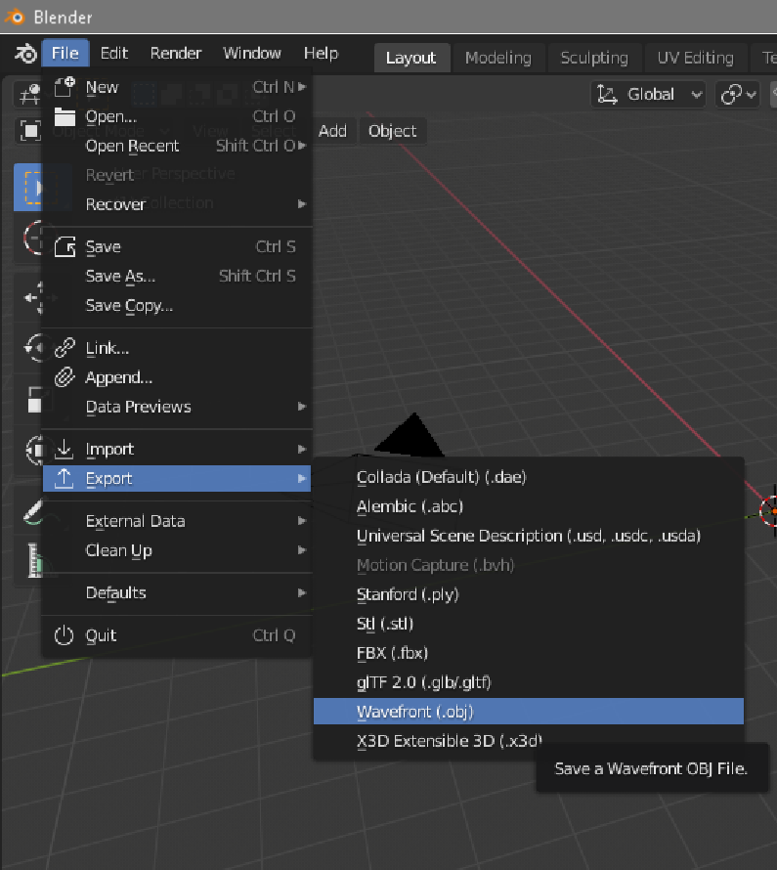Expand the pivot point dropdown arrow
Viewport: 777px width, 870px height.
coord(752,95)
